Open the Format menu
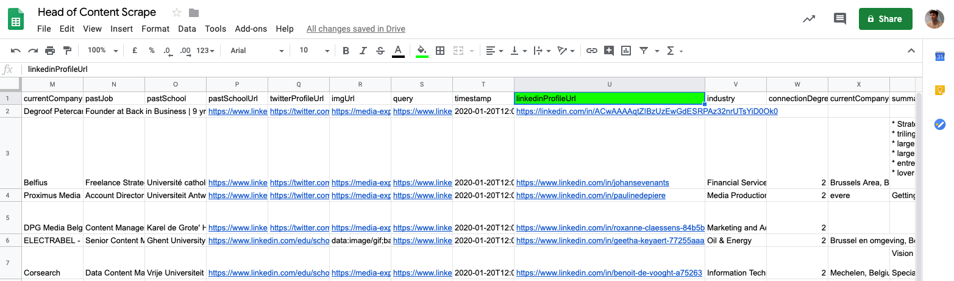954x281 pixels. 155,29
